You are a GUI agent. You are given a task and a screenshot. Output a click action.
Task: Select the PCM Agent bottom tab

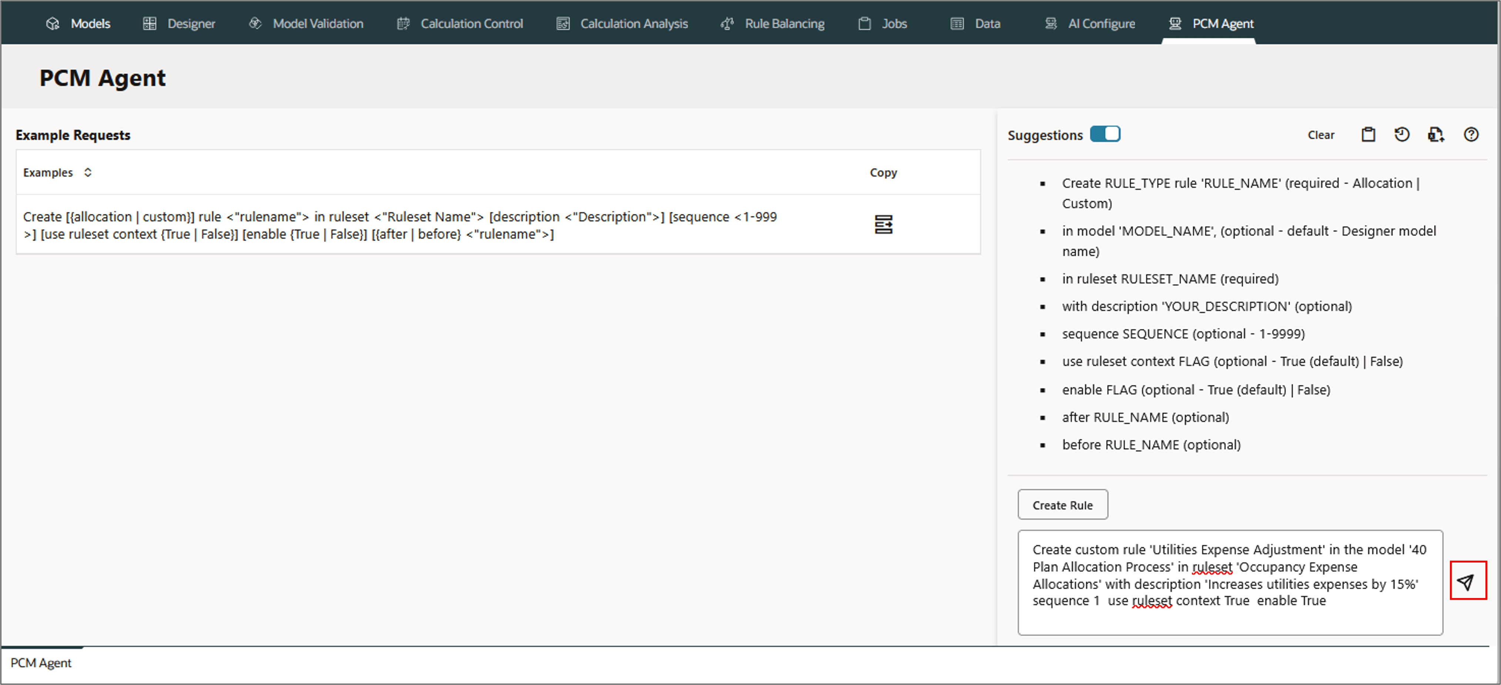41,663
